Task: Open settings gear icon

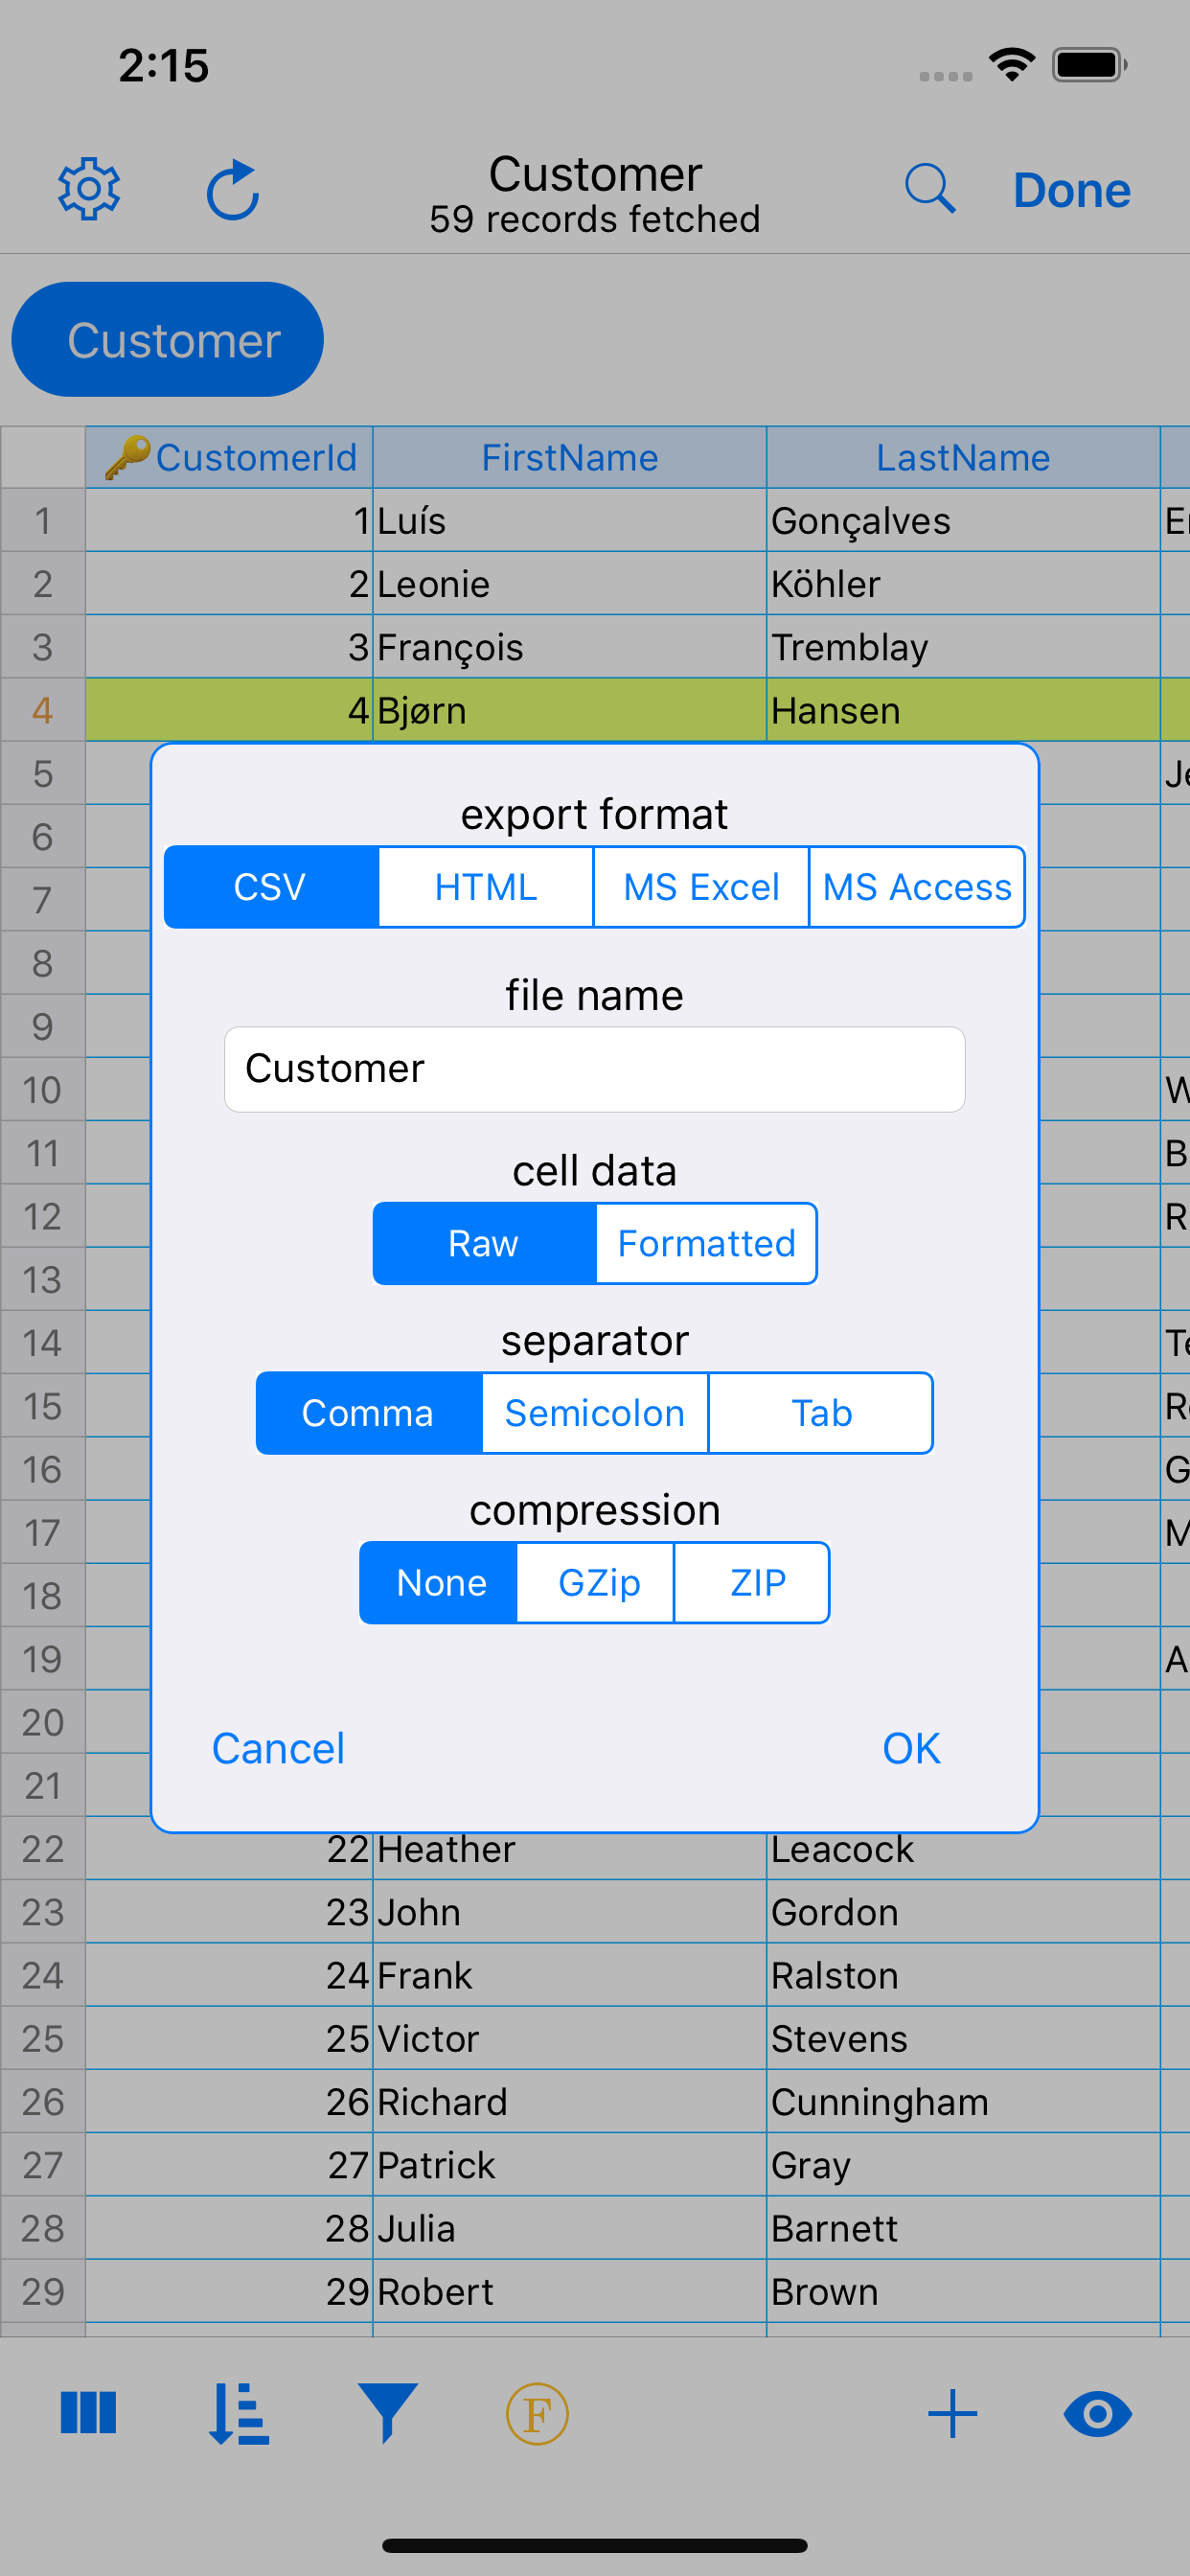Action: 89,189
